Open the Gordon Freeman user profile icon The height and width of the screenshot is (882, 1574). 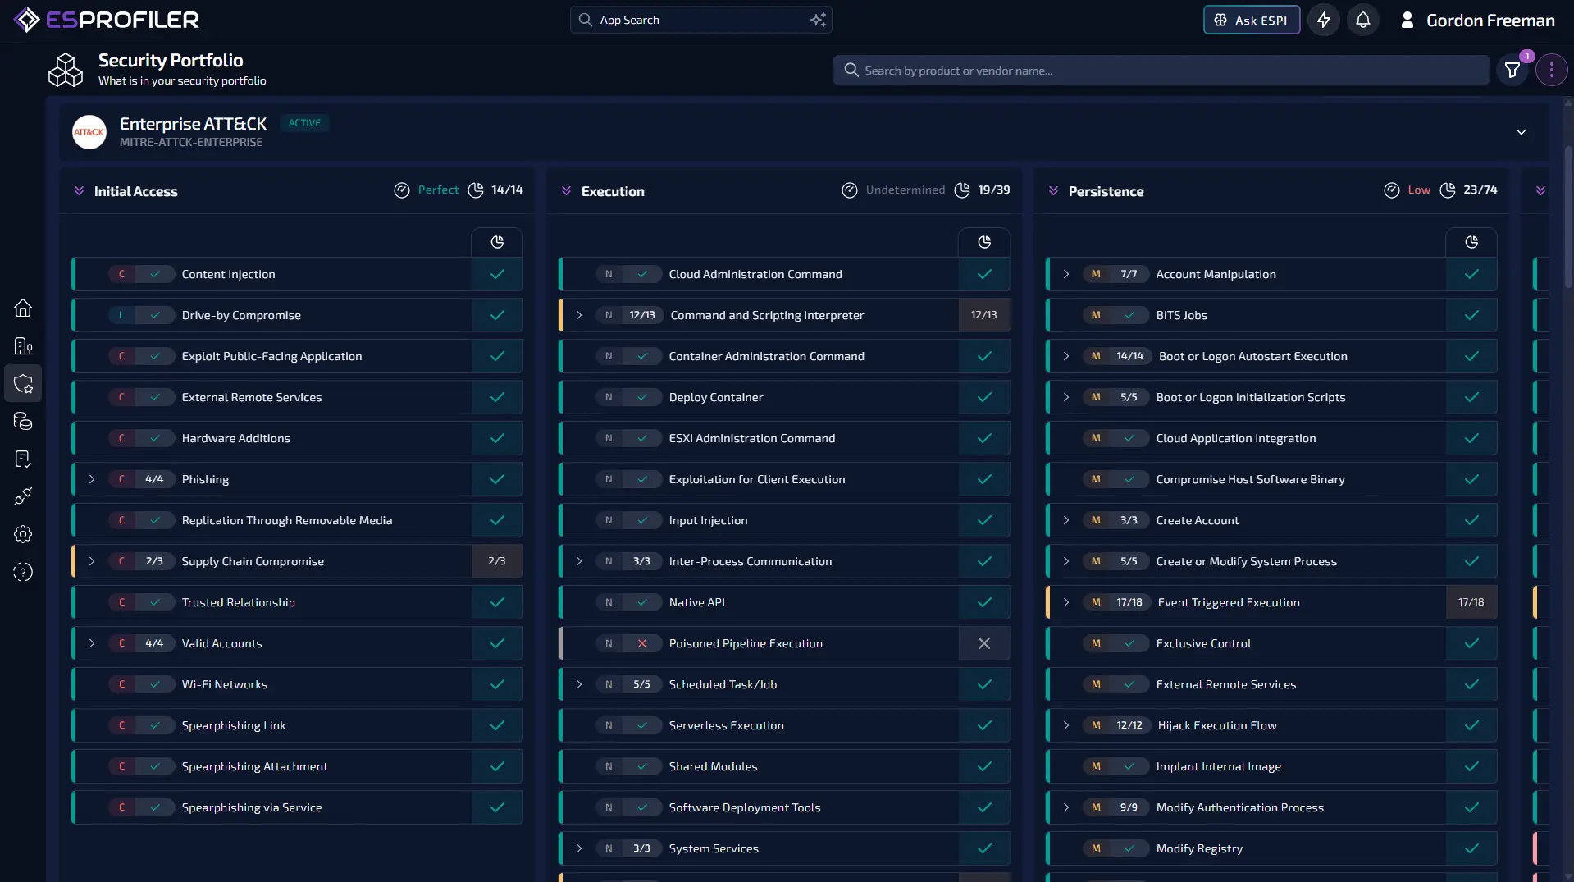click(x=1407, y=20)
